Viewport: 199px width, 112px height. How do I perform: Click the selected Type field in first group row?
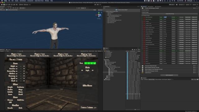[167, 17]
